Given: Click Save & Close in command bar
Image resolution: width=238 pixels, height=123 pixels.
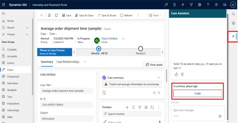Looking at the screenshot, I should click(84, 15).
